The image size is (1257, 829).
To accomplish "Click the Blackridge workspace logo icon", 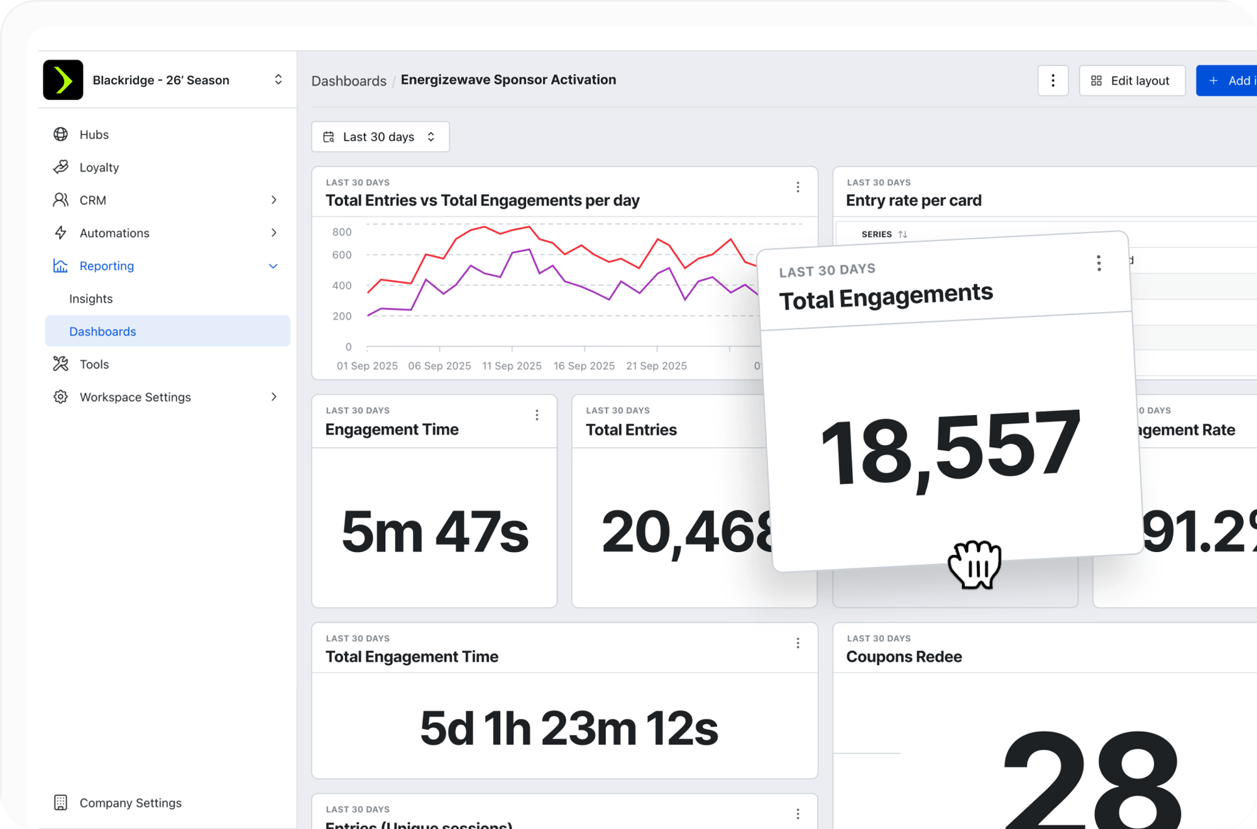I will 63,80.
